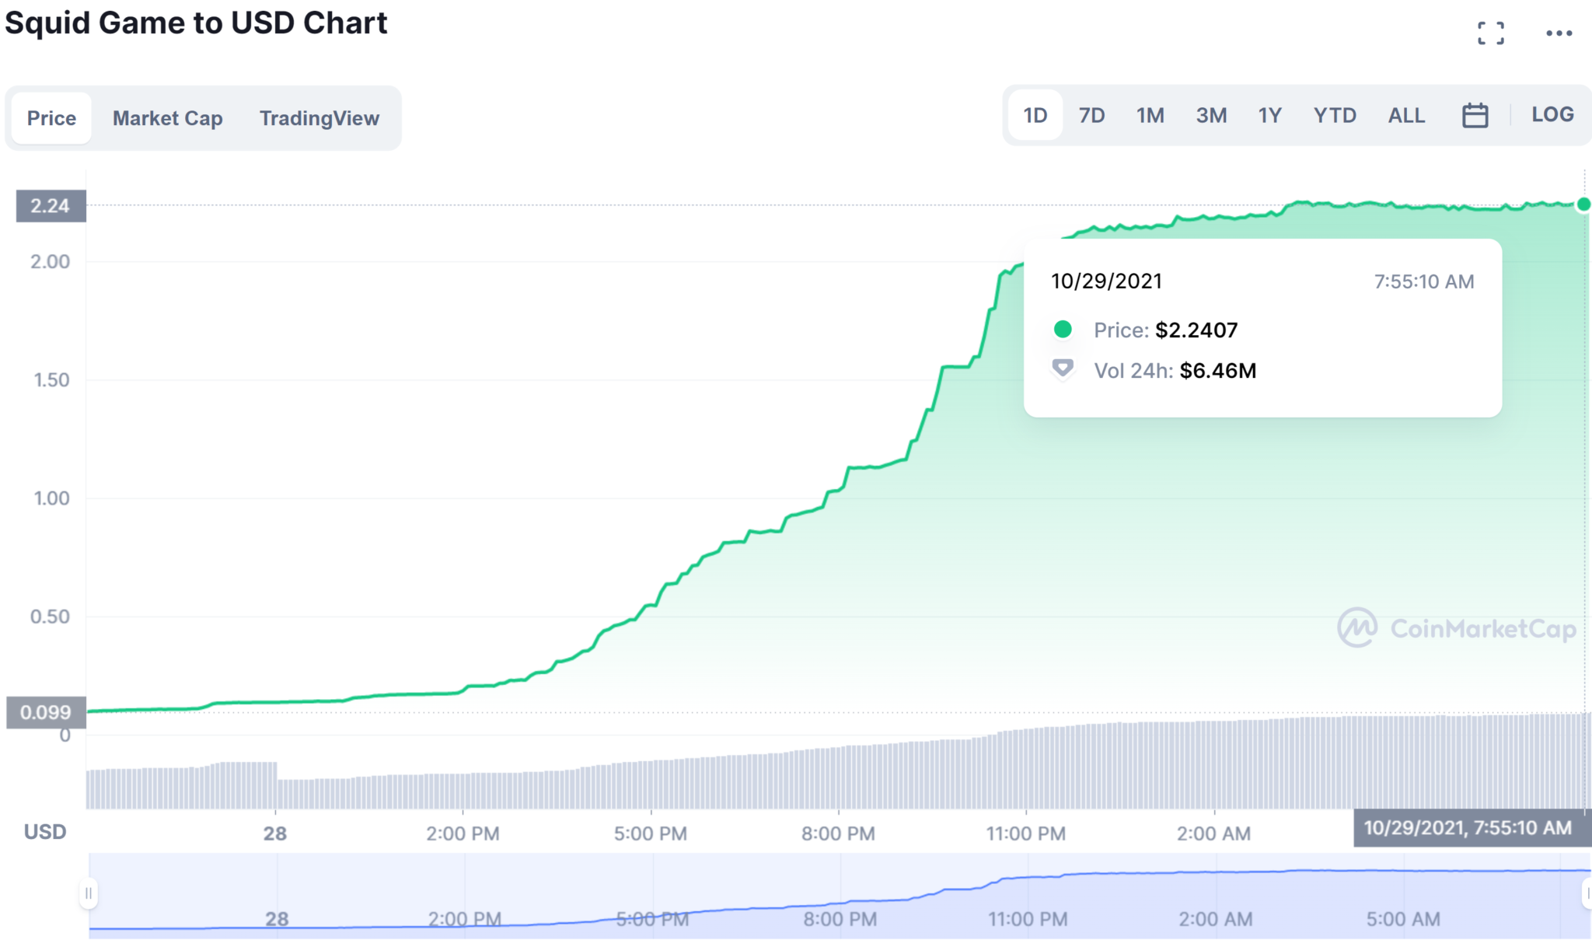Open fullscreen chart view icon

point(1490,33)
